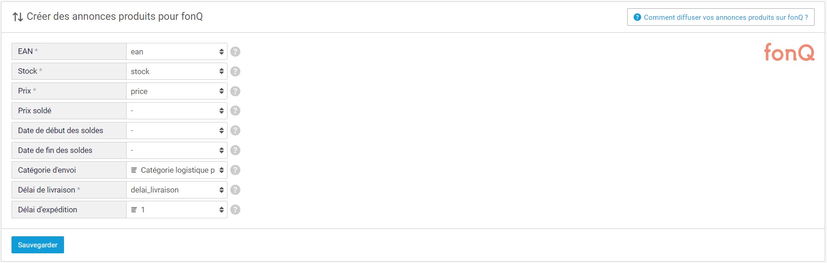
Task: Click the fonQ logo
Action: pyautogui.click(x=789, y=52)
